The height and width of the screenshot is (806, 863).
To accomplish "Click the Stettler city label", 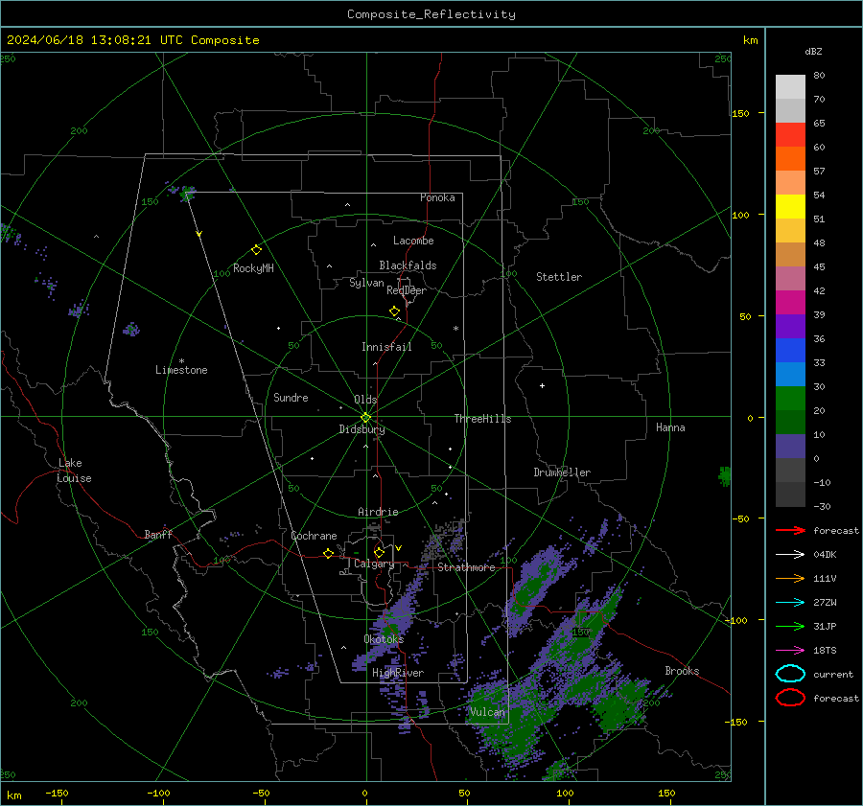I will tap(559, 277).
